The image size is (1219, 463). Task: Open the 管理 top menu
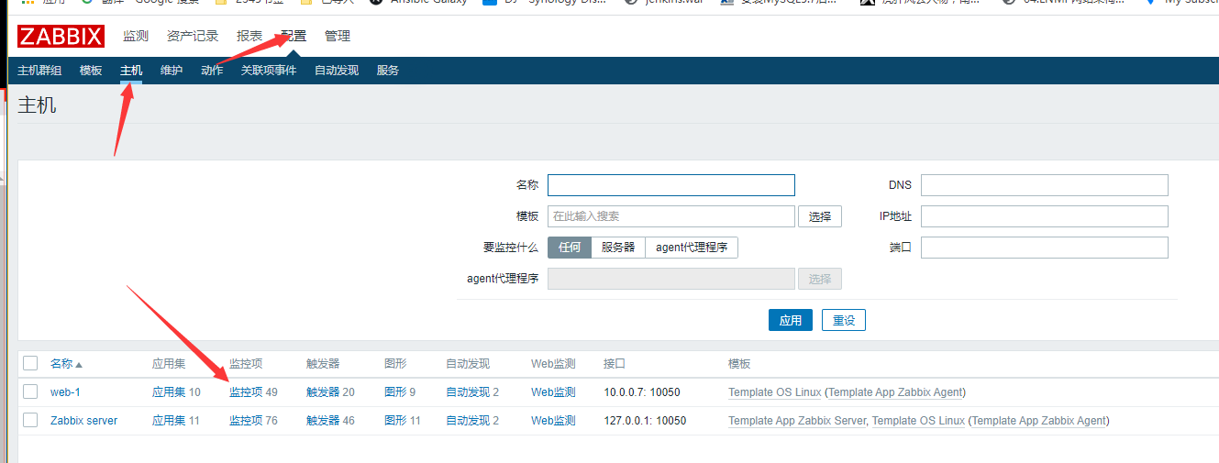pos(338,37)
